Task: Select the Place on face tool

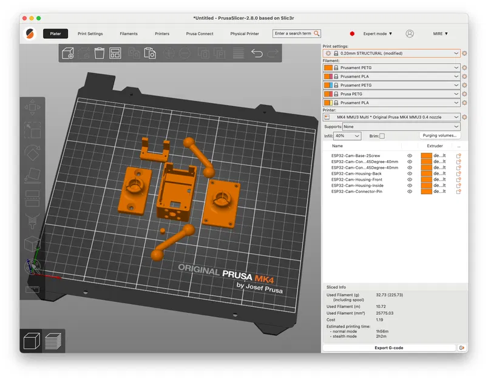Action: 32,175
